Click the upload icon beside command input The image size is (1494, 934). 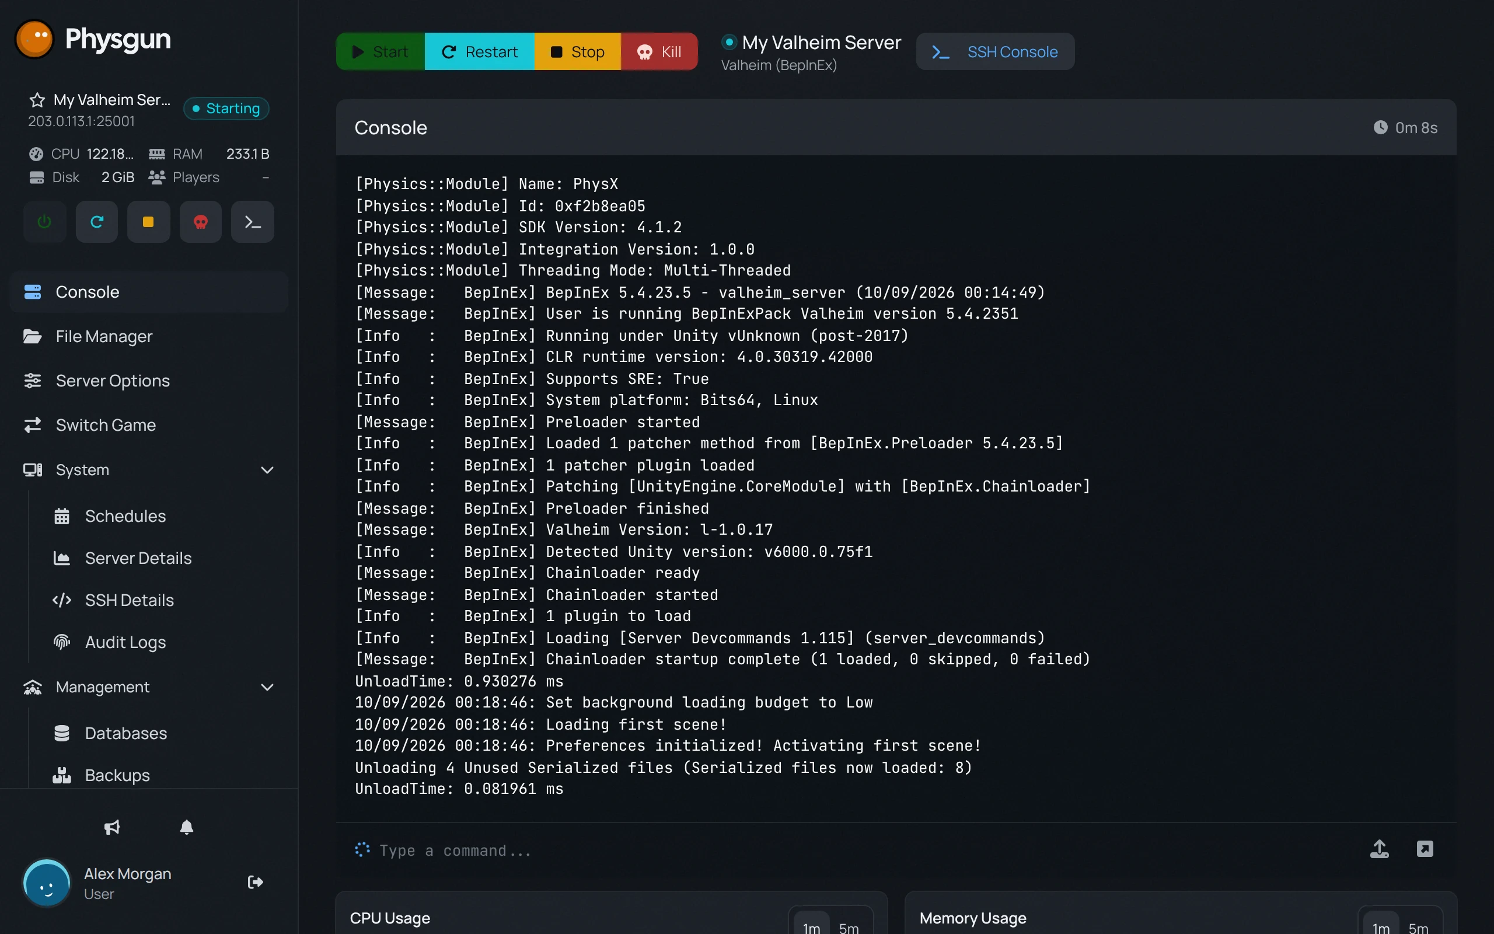click(1379, 849)
